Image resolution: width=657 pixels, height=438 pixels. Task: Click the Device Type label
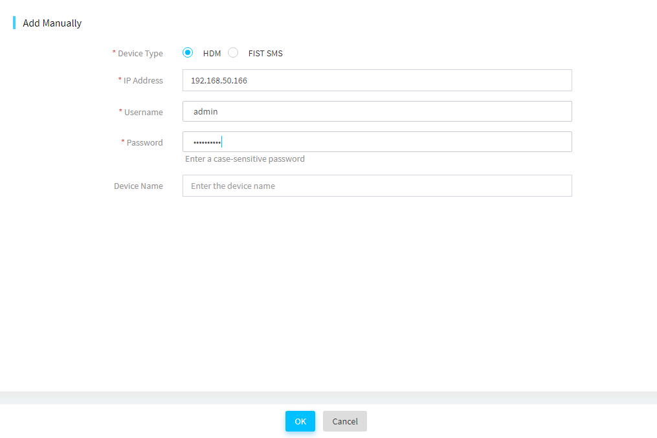click(140, 54)
